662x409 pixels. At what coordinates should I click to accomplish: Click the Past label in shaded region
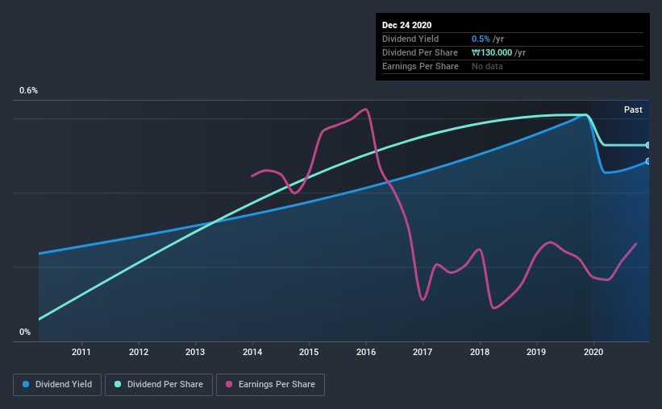point(633,109)
